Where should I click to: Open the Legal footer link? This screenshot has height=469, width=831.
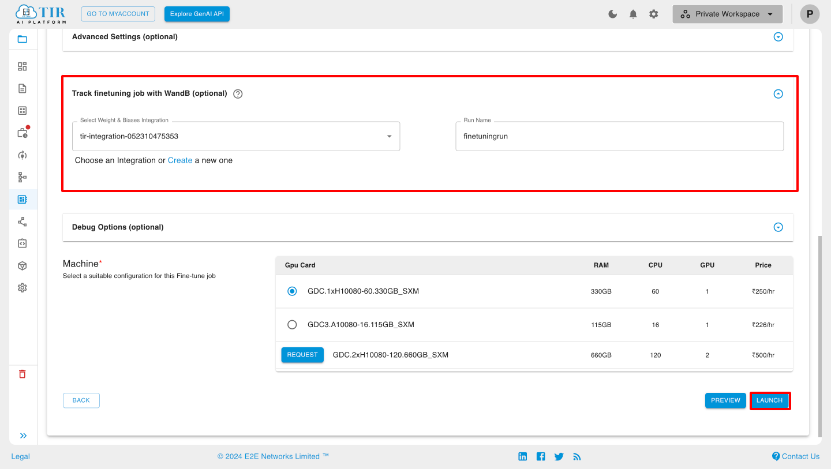click(21, 456)
